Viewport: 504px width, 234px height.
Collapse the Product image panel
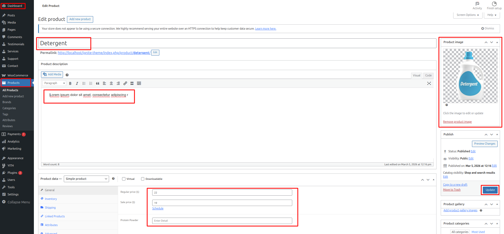pyautogui.click(x=497, y=42)
